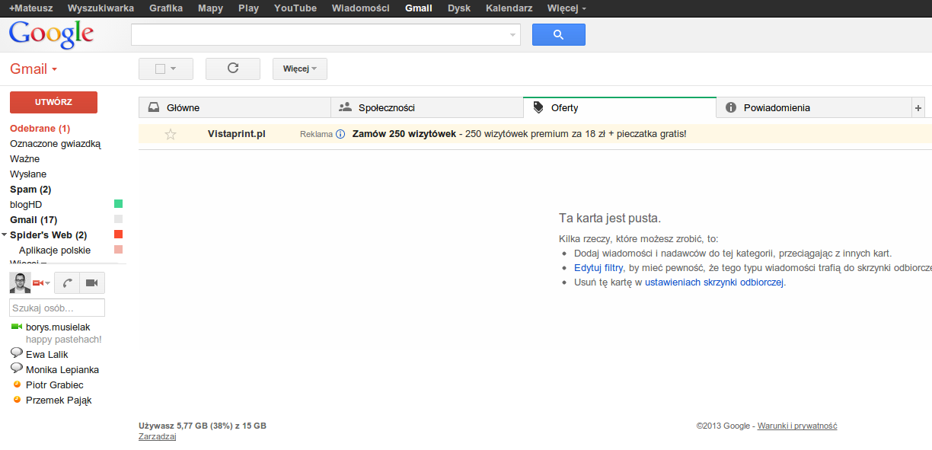Click the UTWÓRZ compose button

coord(53,102)
